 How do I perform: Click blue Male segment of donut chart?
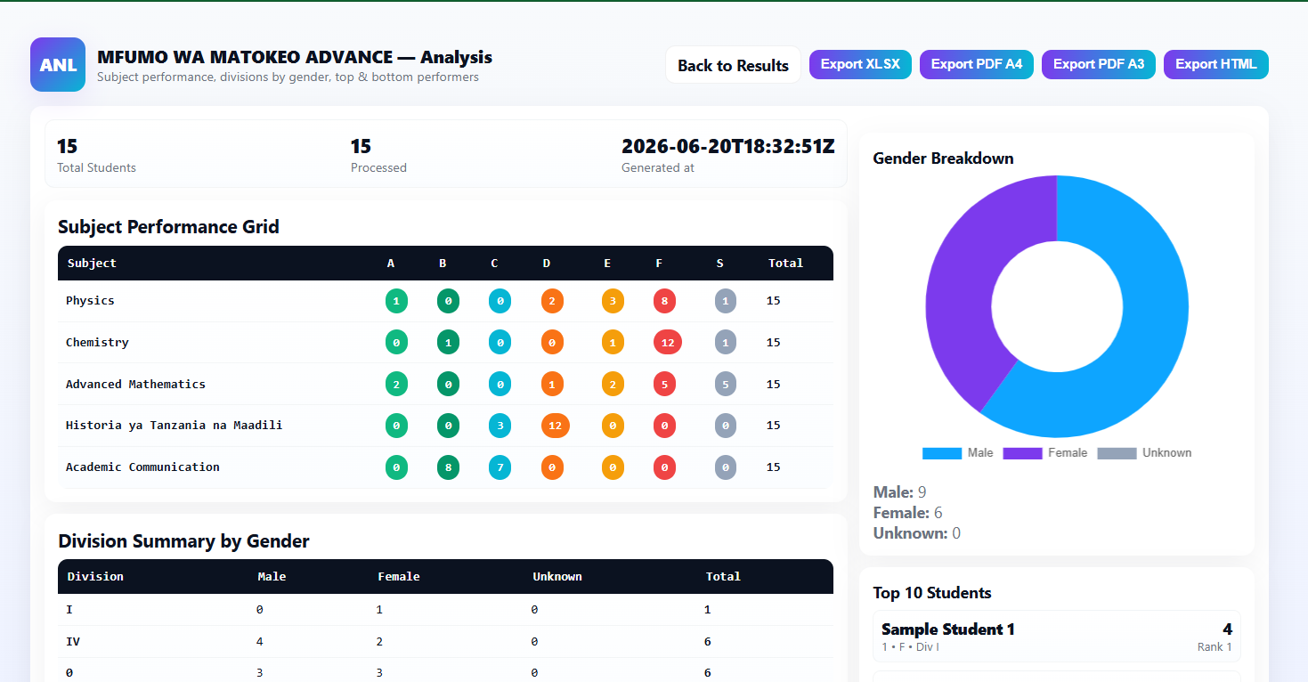[1149, 338]
